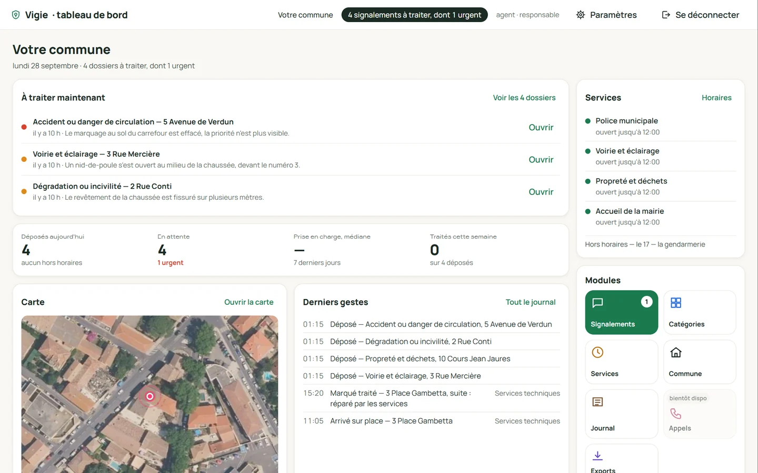Click the pink location marker on the map
The width and height of the screenshot is (758, 473).
(x=150, y=396)
